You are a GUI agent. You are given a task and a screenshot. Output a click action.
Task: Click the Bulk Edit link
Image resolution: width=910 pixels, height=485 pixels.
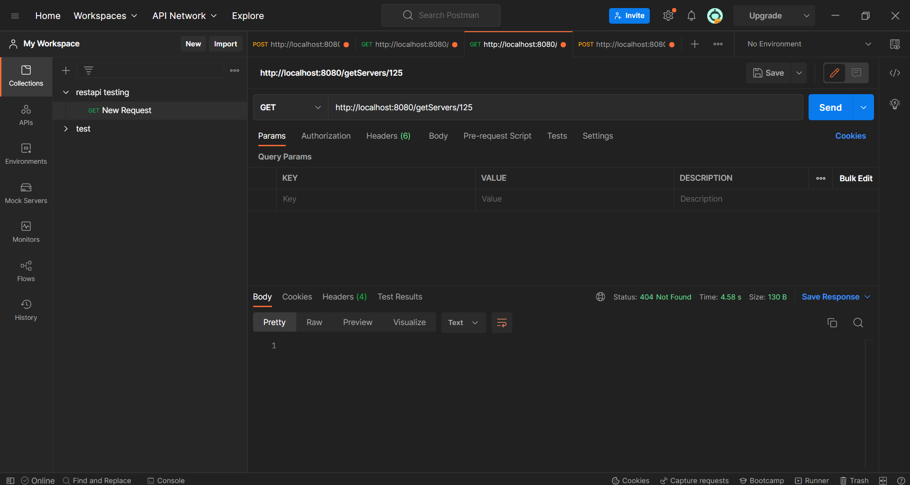pyautogui.click(x=856, y=178)
